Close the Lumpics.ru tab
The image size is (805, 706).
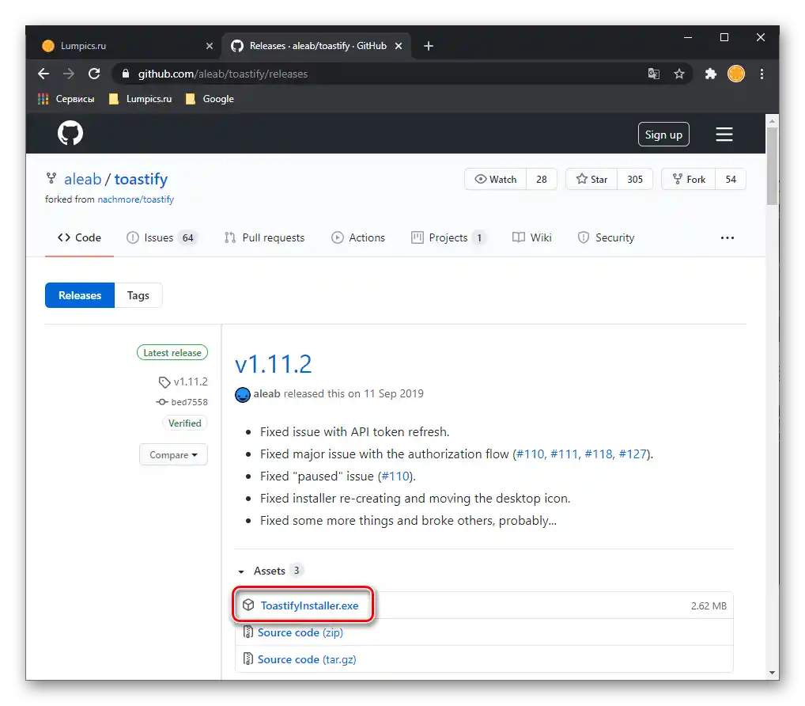coord(210,46)
